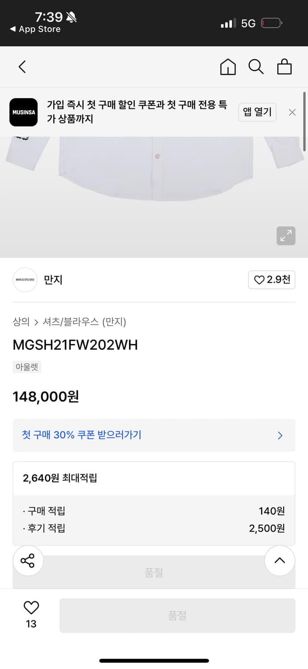Open the search icon

[x=256, y=66]
